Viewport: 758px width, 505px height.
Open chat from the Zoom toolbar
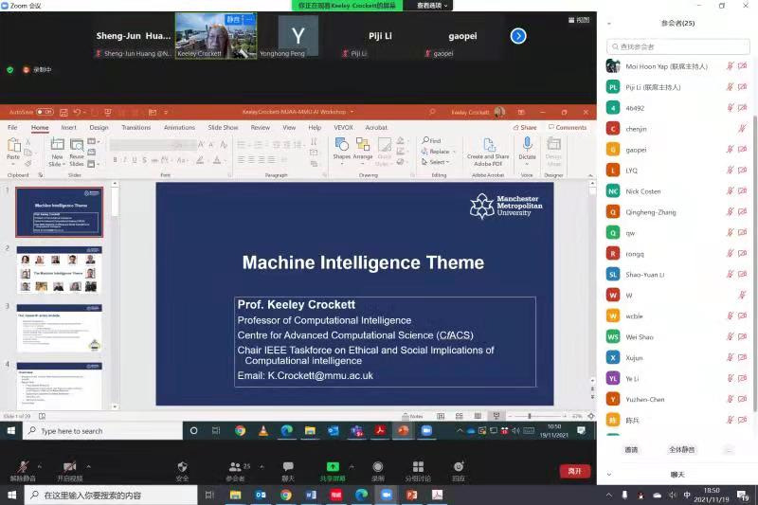(288, 467)
